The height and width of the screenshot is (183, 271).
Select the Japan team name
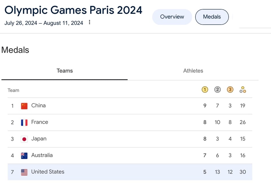tap(39, 139)
